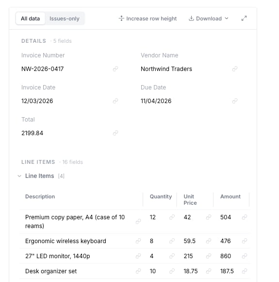Click link icon next to unit price 42
This screenshot has width=279, height=282.
click(x=209, y=217)
